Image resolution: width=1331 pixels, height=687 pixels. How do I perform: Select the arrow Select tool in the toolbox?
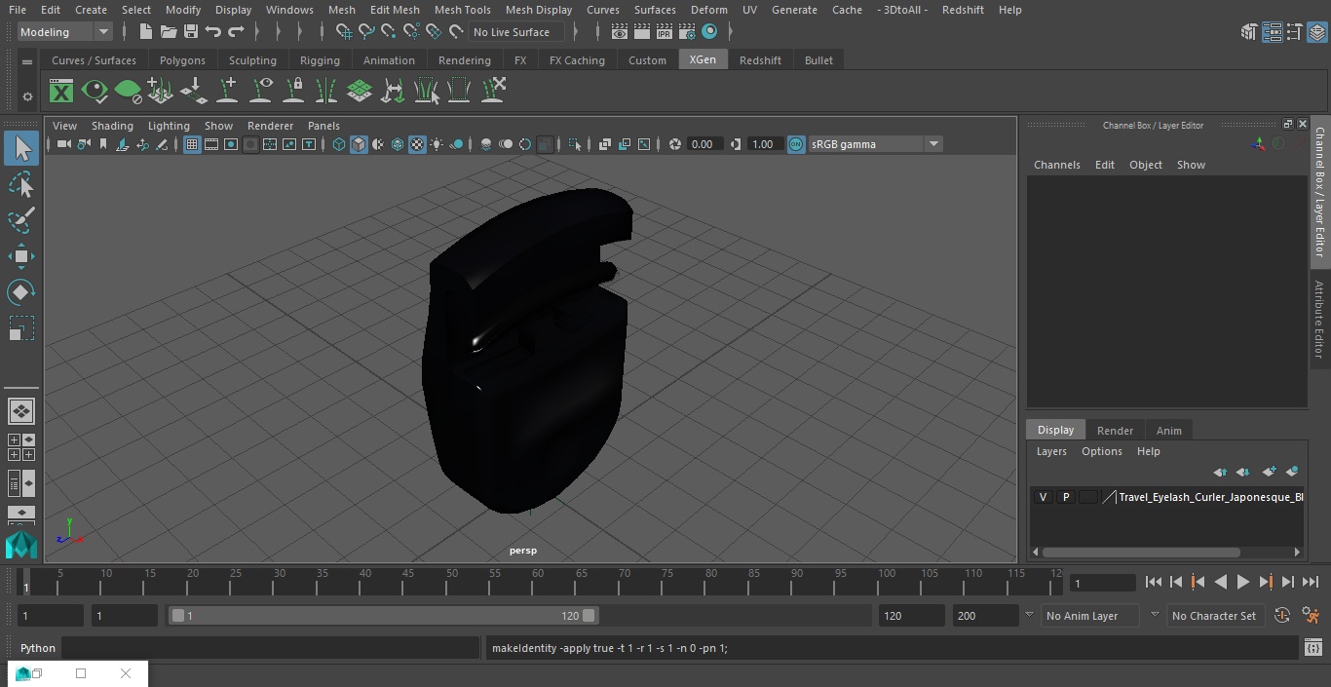[x=20, y=148]
